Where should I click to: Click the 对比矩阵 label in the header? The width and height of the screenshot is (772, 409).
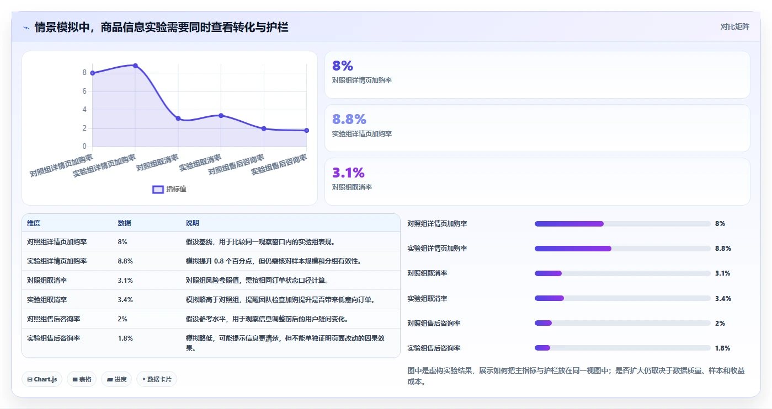tap(734, 26)
